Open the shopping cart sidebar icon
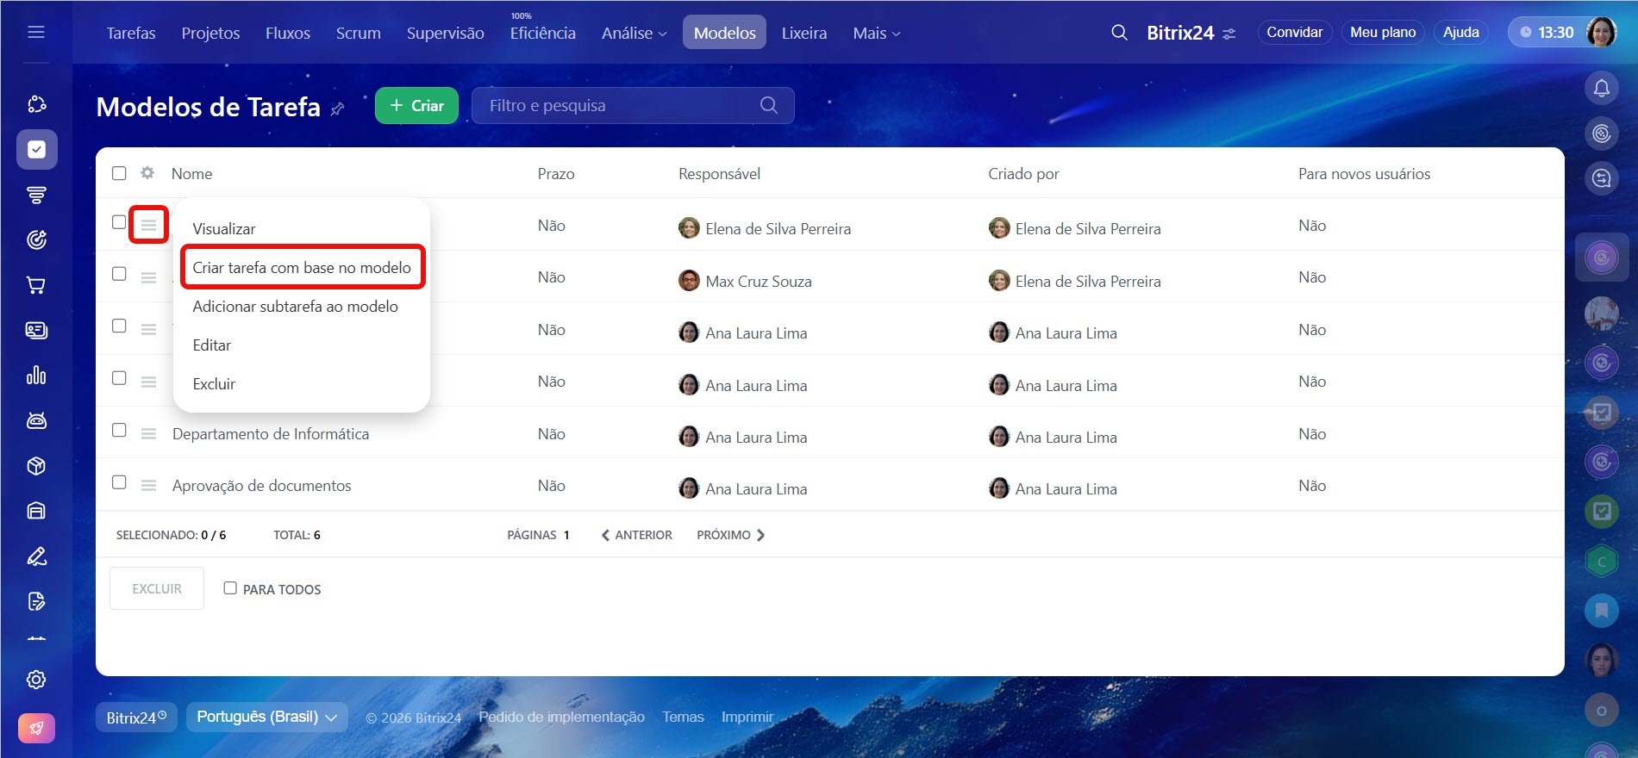1638x758 pixels. coord(36,285)
